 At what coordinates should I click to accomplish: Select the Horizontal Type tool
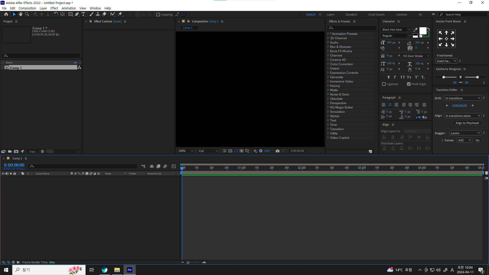(83, 14)
